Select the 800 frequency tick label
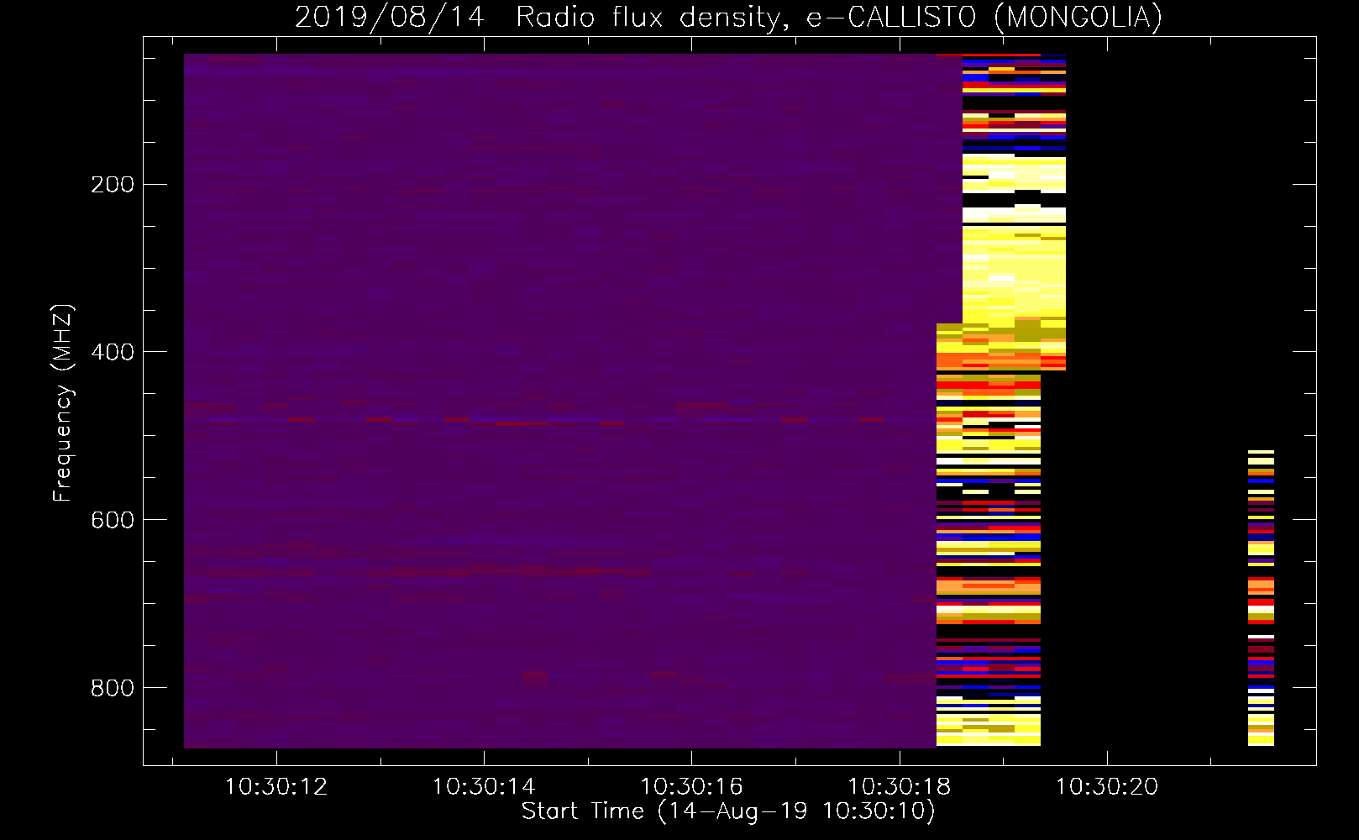The width and height of the screenshot is (1359, 840). [113, 688]
